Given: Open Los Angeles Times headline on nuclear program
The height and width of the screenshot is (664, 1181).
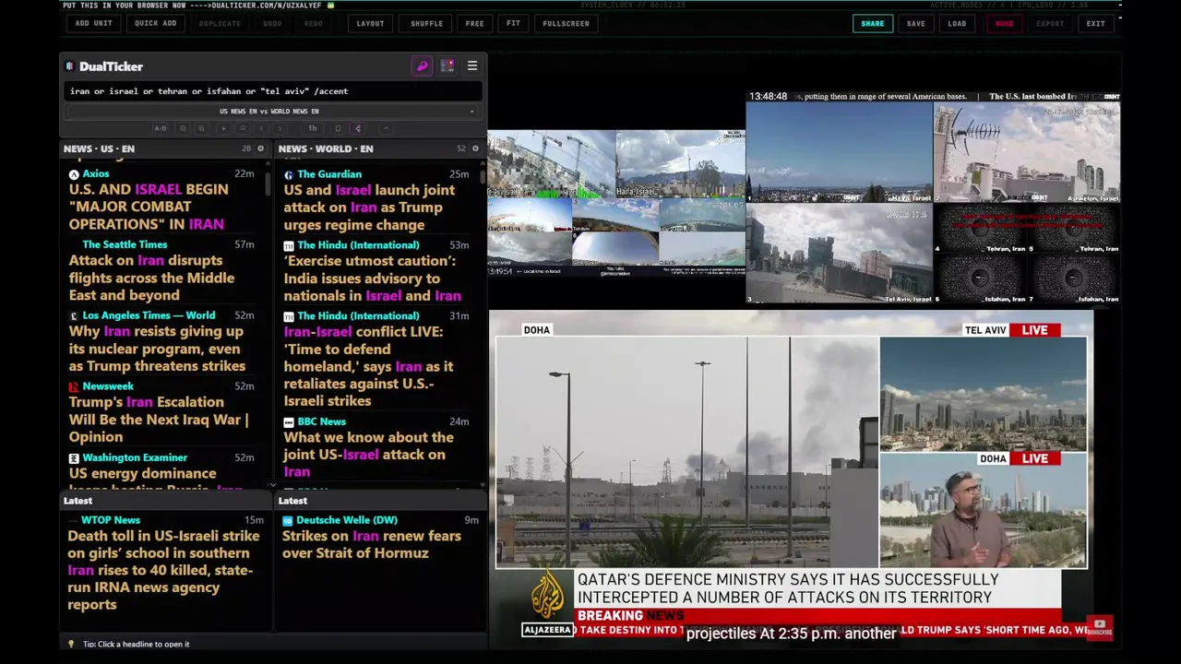Looking at the screenshot, I should click(x=157, y=349).
